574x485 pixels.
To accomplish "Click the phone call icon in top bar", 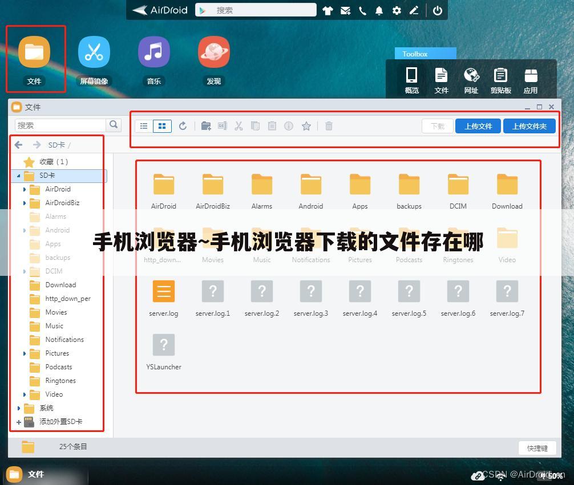I will pos(362,11).
